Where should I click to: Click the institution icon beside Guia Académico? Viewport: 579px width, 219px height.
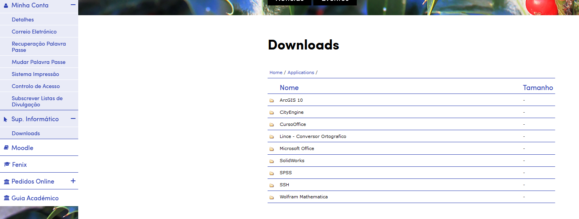pyautogui.click(x=6, y=198)
